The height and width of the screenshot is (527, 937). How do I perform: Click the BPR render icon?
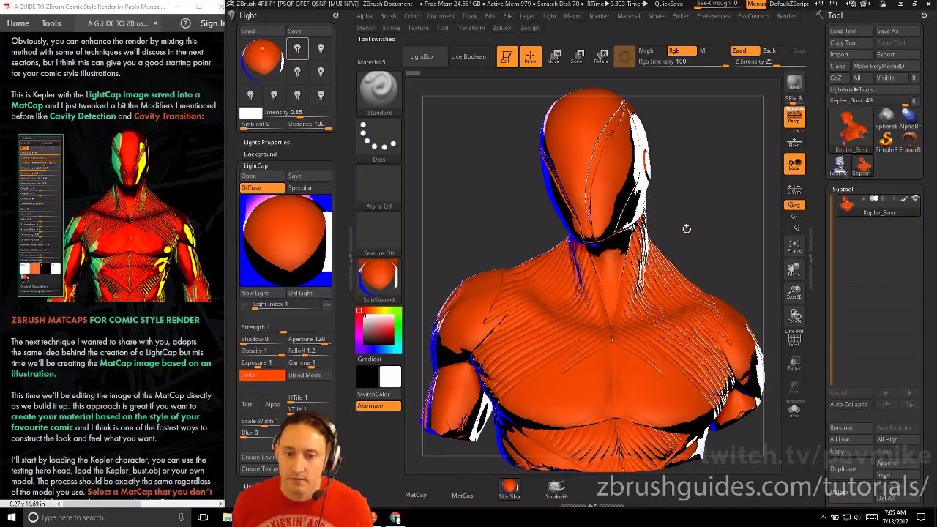click(794, 83)
